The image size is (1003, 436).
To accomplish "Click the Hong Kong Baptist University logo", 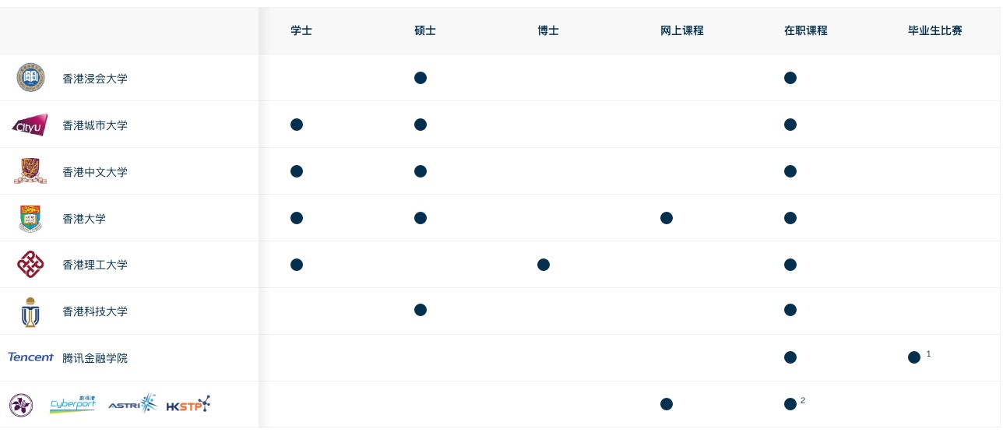I will coord(31,78).
